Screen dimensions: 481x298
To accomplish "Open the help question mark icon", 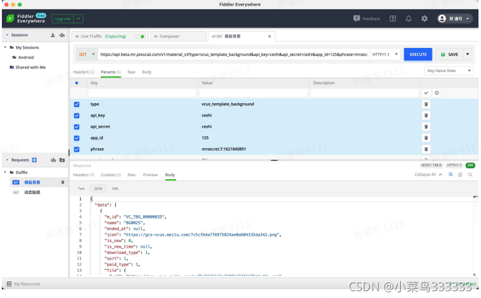I will pyautogui.click(x=393, y=19).
